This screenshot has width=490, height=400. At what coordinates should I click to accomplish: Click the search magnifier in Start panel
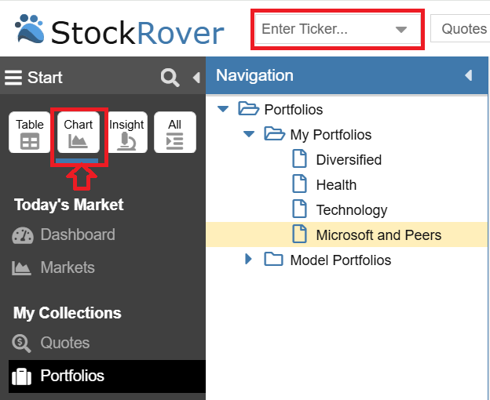pyautogui.click(x=170, y=77)
